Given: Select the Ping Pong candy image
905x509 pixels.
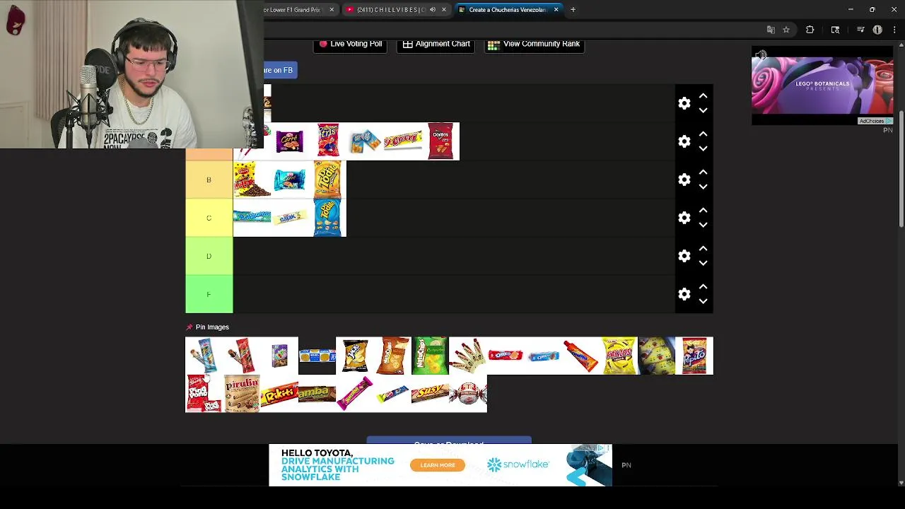Looking at the screenshot, I should (204, 393).
